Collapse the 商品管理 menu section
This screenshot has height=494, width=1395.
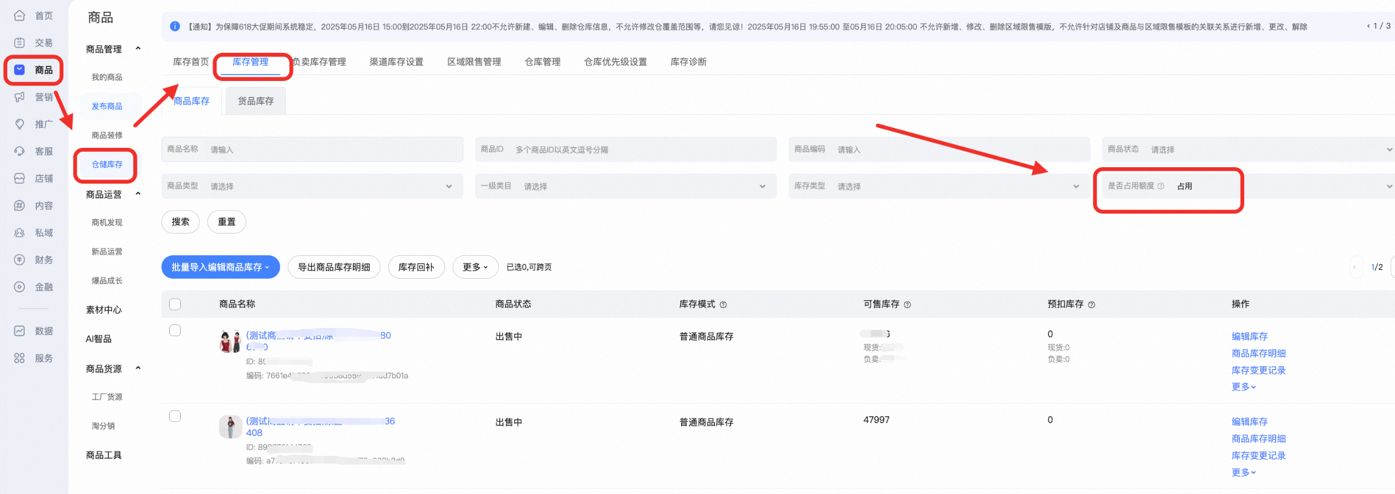tap(138, 49)
